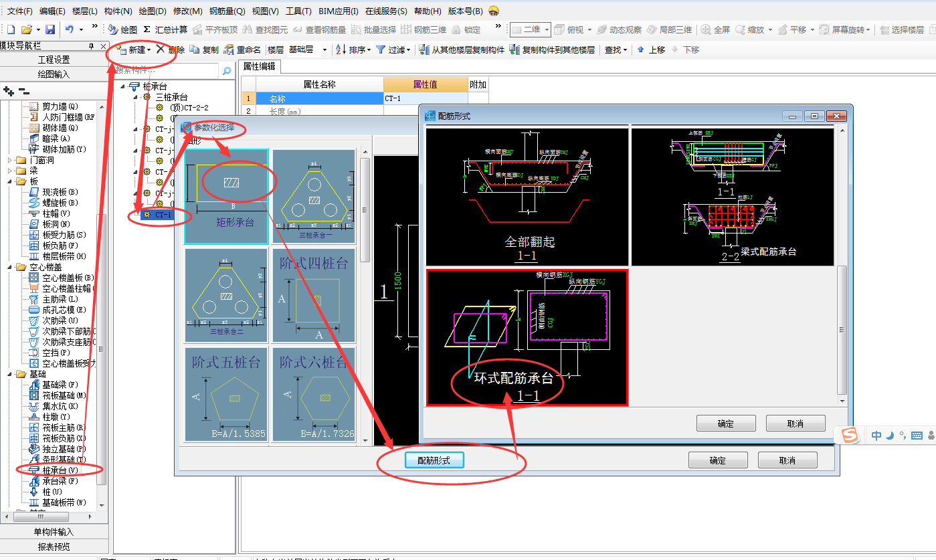Viewport: 936px width, 560px height.
Task: Click the 重命名 rename icon
Action: pyautogui.click(x=229, y=50)
